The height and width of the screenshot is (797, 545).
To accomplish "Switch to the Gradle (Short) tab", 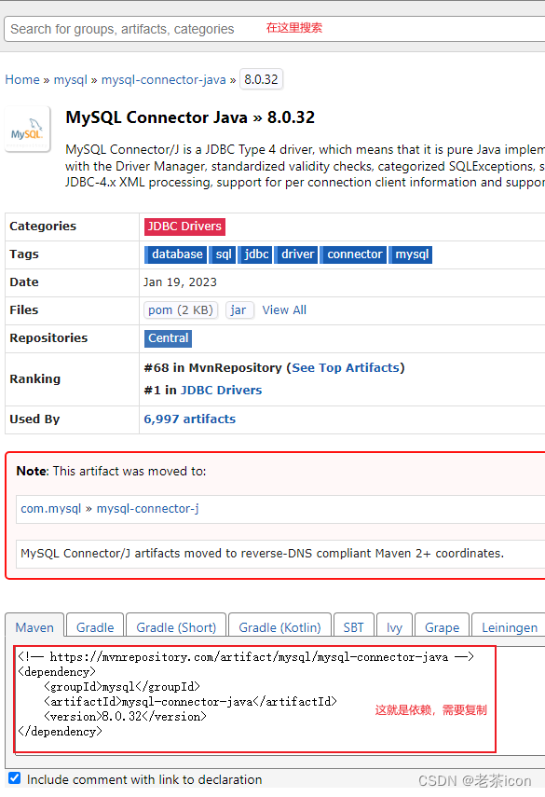I will [176, 627].
